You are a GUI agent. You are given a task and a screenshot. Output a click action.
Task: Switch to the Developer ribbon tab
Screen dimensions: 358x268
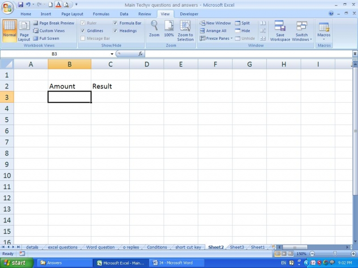click(189, 14)
